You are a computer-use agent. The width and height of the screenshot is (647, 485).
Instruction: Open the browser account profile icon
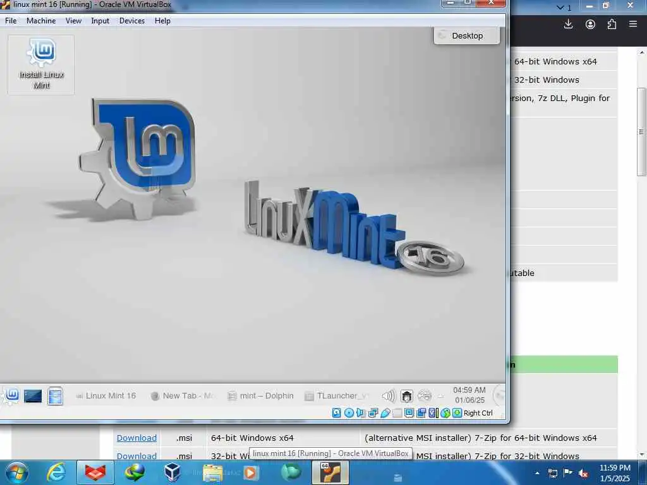click(x=590, y=24)
